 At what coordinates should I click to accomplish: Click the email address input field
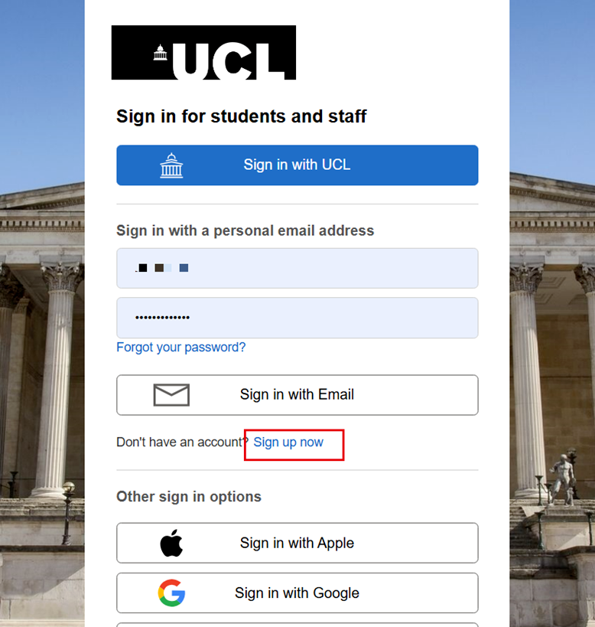pyautogui.click(x=297, y=268)
